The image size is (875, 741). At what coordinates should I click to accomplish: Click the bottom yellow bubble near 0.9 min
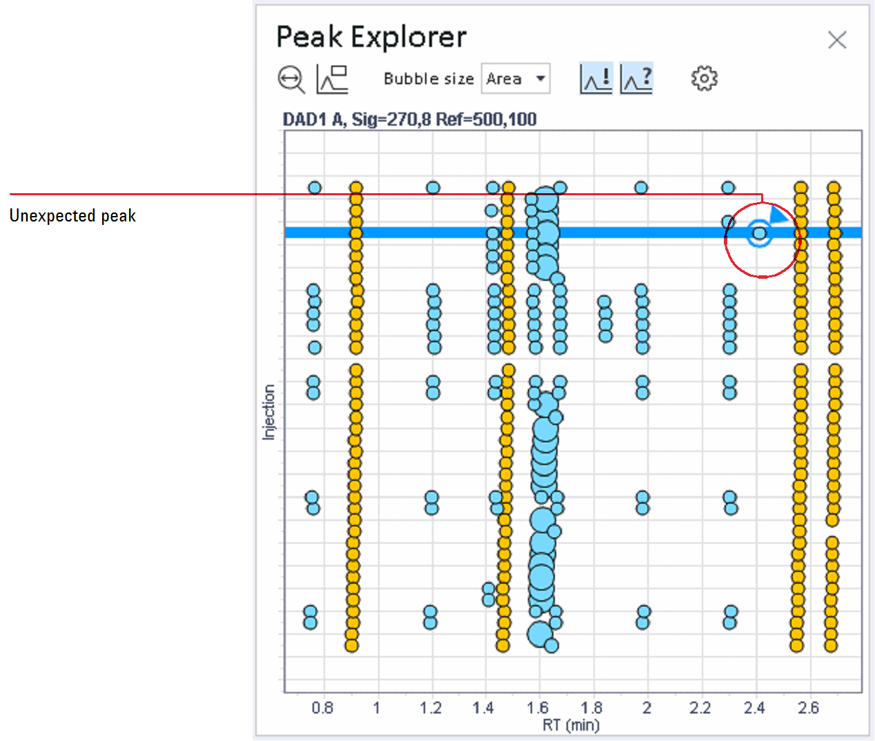351,646
